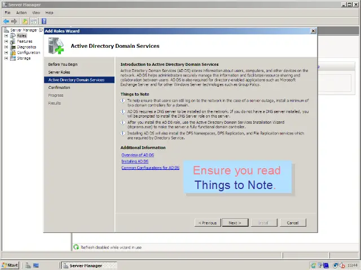361x270 pixels.
Task: Click the Previous button
Action: pos(208,223)
